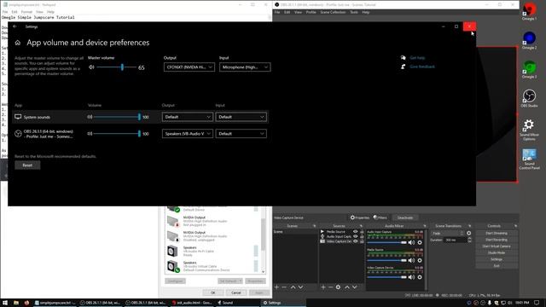Click Start Virtual Camera in OBS
This screenshot has width=546, height=307.
tap(497, 246)
